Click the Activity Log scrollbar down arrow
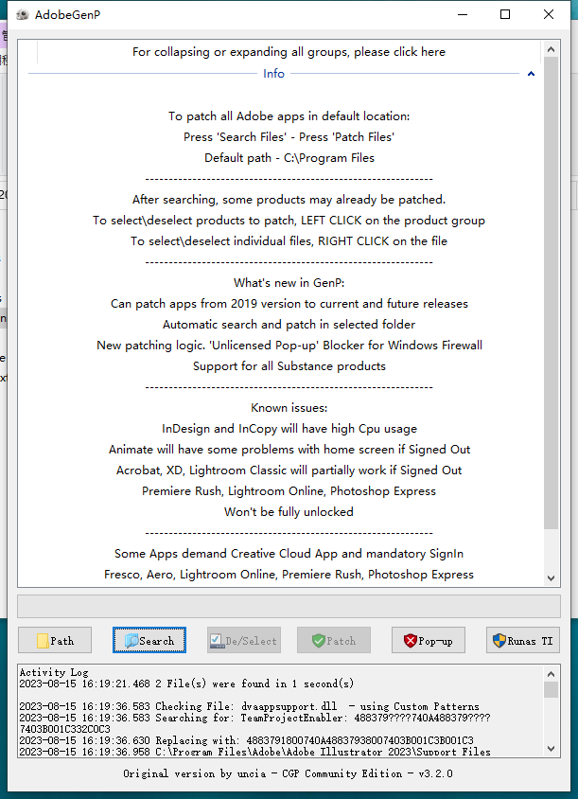Image resolution: width=578 pixels, height=799 pixels. click(x=551, y=749)
